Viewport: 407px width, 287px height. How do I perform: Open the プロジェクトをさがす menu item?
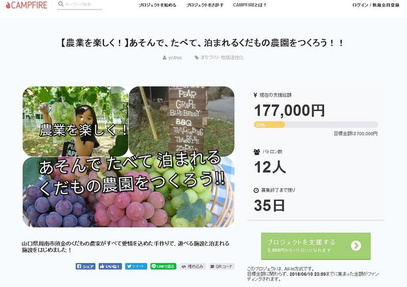click(x=205, y=5)
